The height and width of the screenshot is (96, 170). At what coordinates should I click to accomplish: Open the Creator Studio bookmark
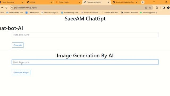(32, 13)
